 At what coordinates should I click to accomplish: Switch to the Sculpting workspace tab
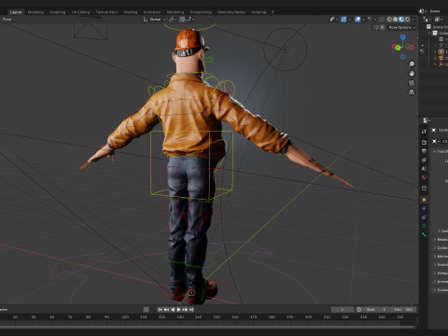tap(58, 12)
